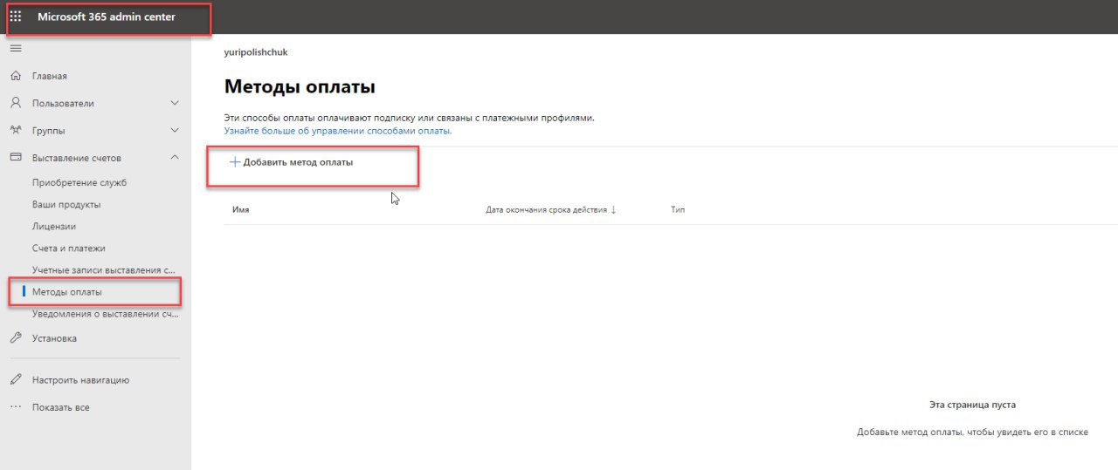Sort by Дата окончания срока действия header
The height and width of the screenshot is (470, 1118).
point(546,210)
